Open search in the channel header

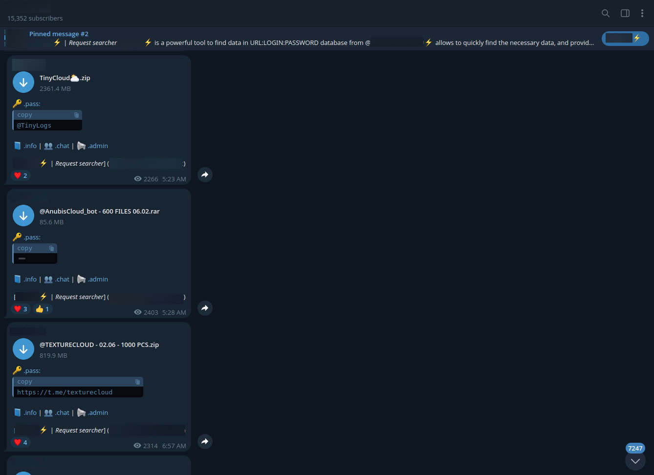tap(605, 13)
